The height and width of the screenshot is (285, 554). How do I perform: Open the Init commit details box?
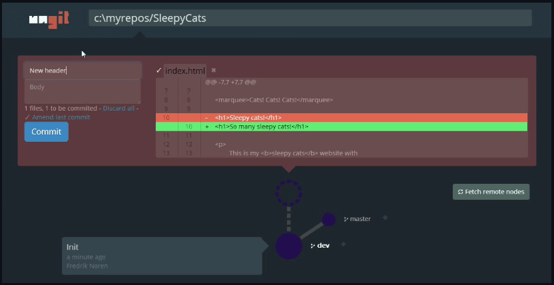pos(162,256)
